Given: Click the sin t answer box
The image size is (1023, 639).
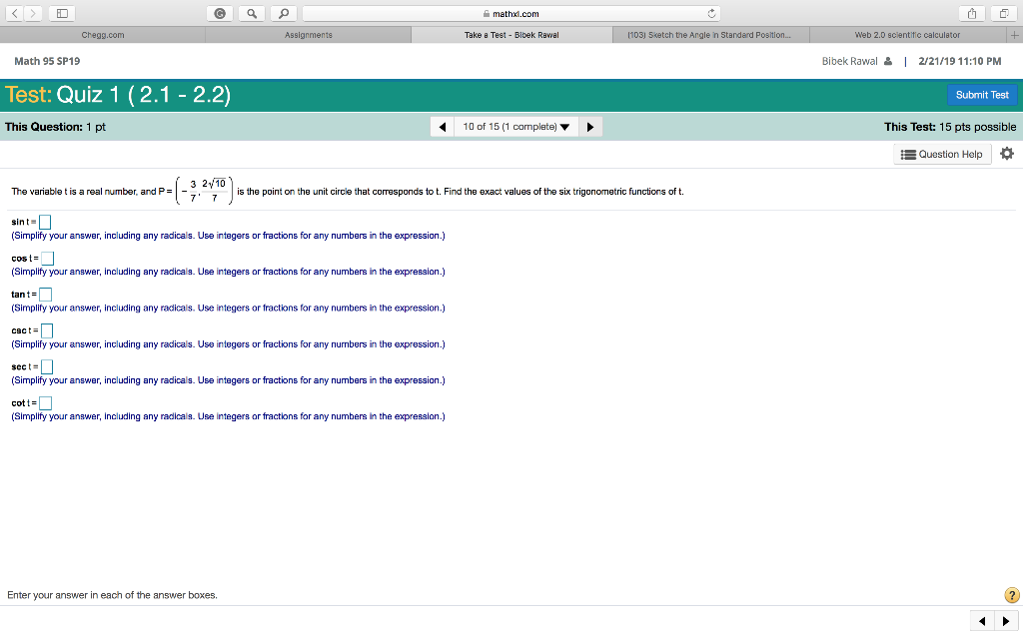Looking at the screenshot, I should tap(44, 223).
